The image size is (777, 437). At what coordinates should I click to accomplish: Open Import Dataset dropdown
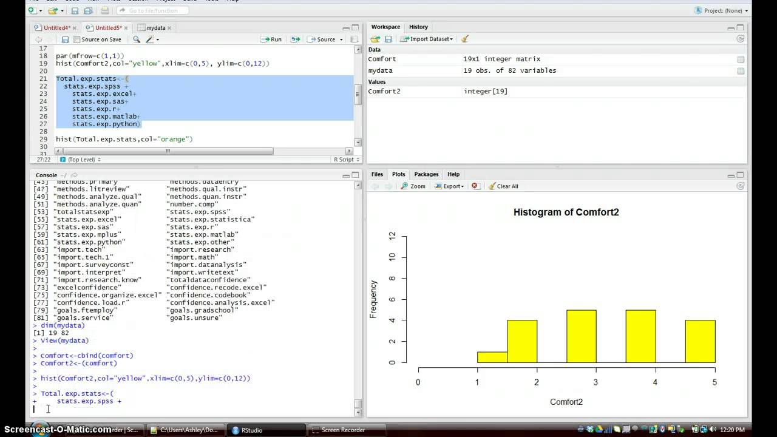[427, 39]
